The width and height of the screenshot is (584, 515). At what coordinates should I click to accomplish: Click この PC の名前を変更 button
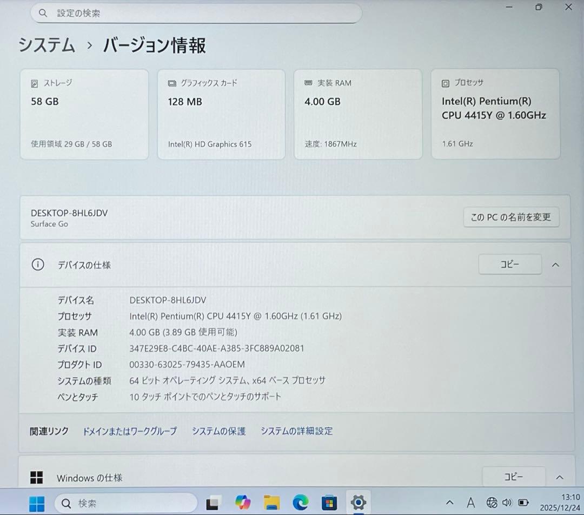511,217
